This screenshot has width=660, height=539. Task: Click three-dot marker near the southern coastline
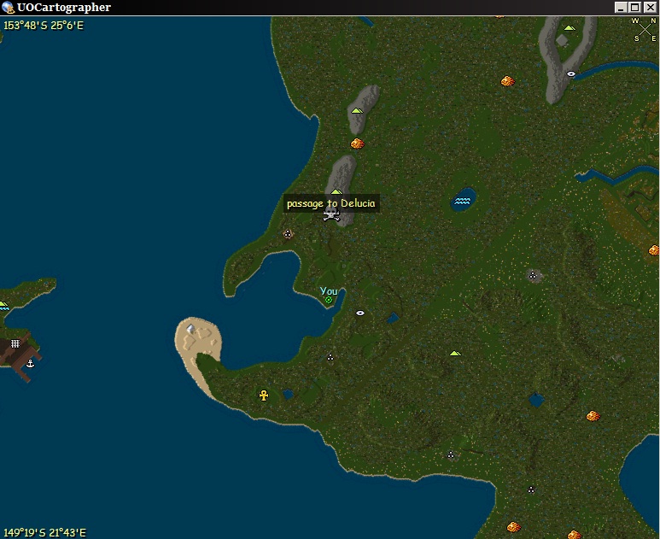451,455
